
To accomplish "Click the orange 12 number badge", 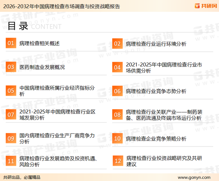I will pyautogui.click(x=118, y=161).
